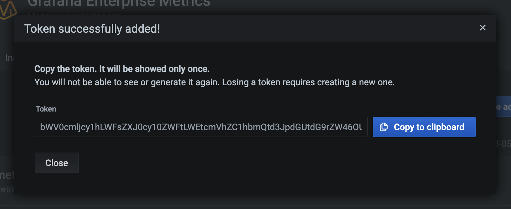Screen dimensions: 511x209
Task: Click the beginning of the token value 'bWV0'
Action: [x=48, y=127]
